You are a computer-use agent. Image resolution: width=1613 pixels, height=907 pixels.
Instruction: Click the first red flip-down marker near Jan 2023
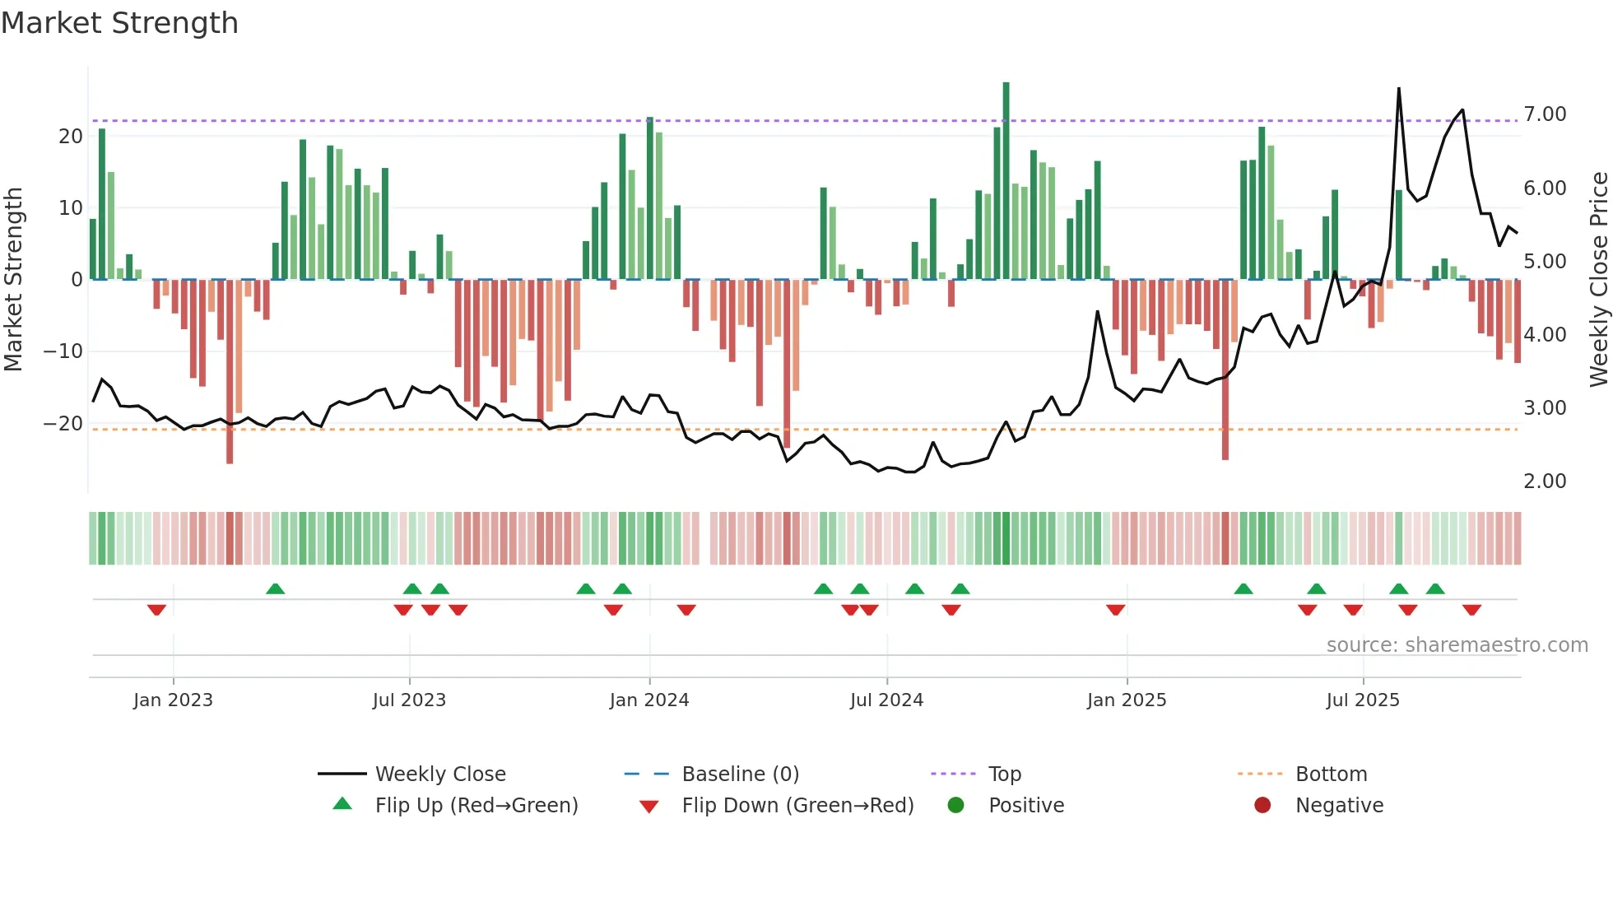pos(156,610)
